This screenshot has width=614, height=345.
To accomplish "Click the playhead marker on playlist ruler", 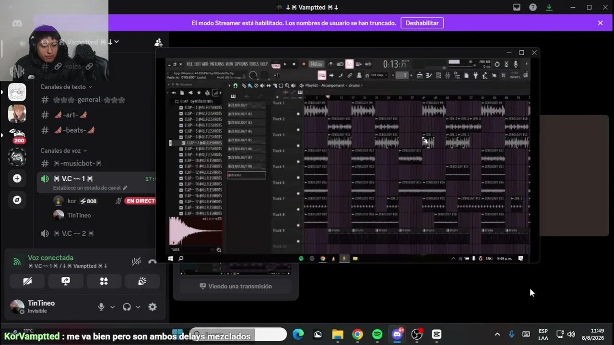I will click(x=328, y=97).
